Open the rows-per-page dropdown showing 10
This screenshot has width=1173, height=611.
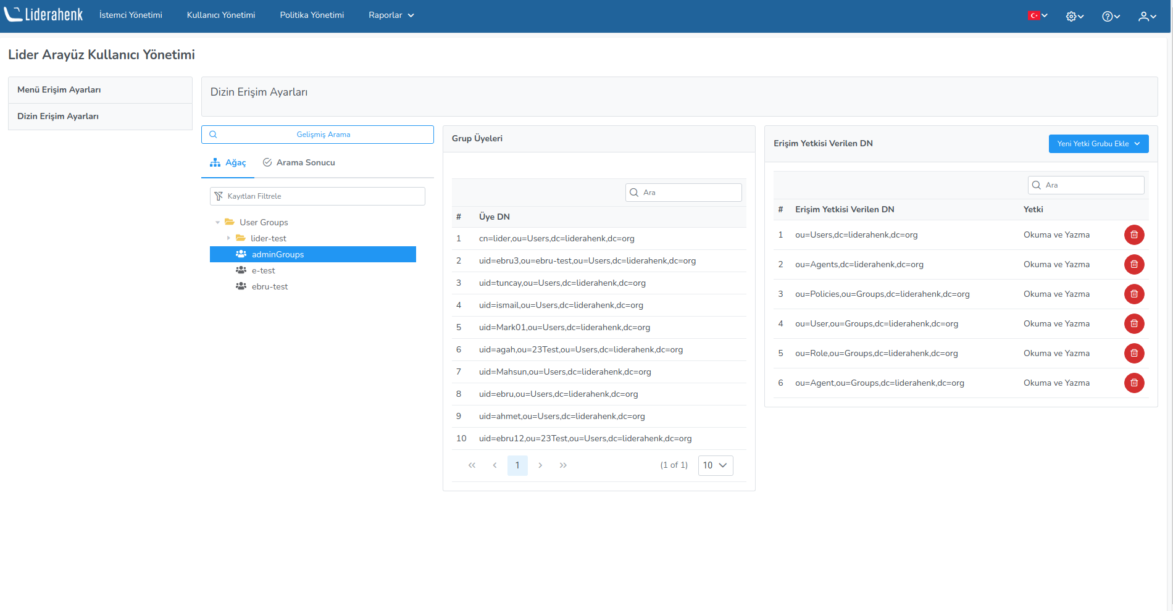[715, 465]
